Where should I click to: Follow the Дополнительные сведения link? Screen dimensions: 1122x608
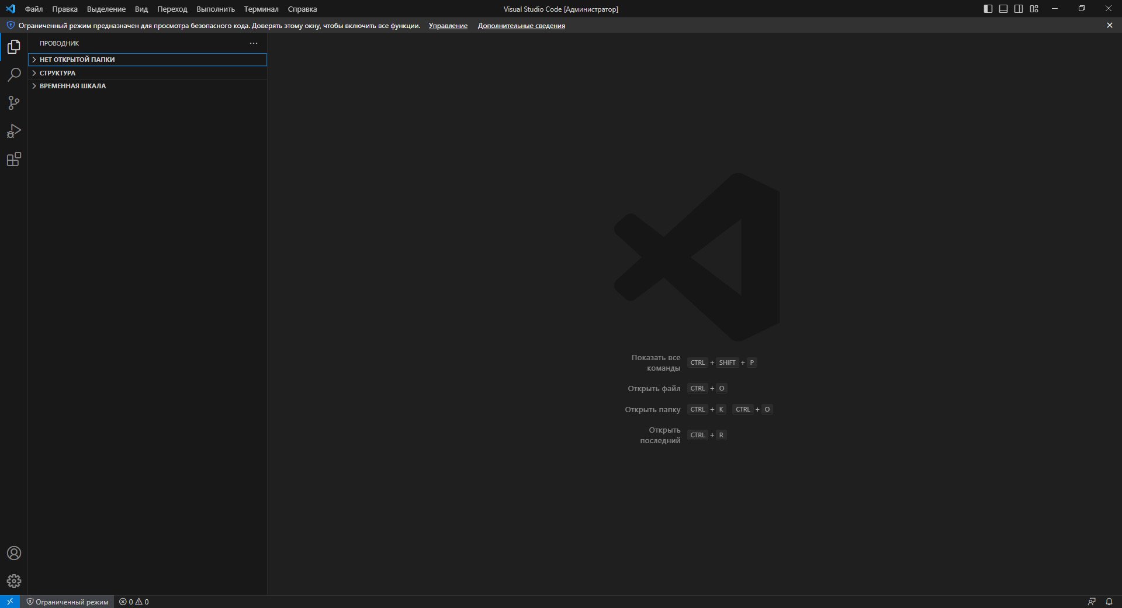point(521,26)
